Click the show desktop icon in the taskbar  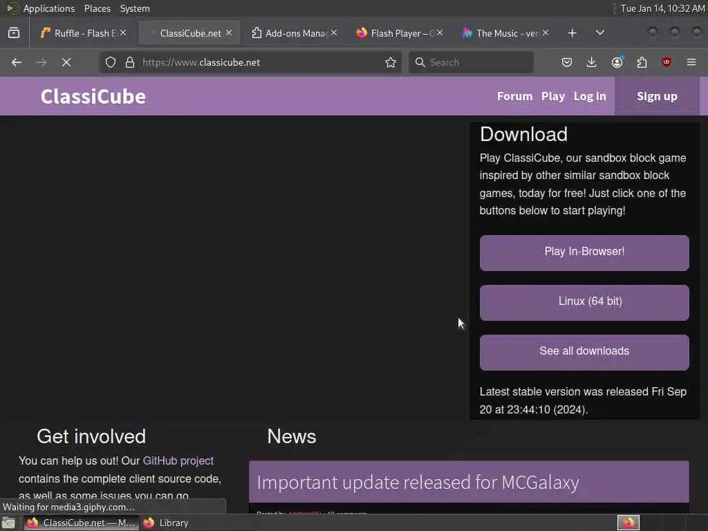click(8, 523)
